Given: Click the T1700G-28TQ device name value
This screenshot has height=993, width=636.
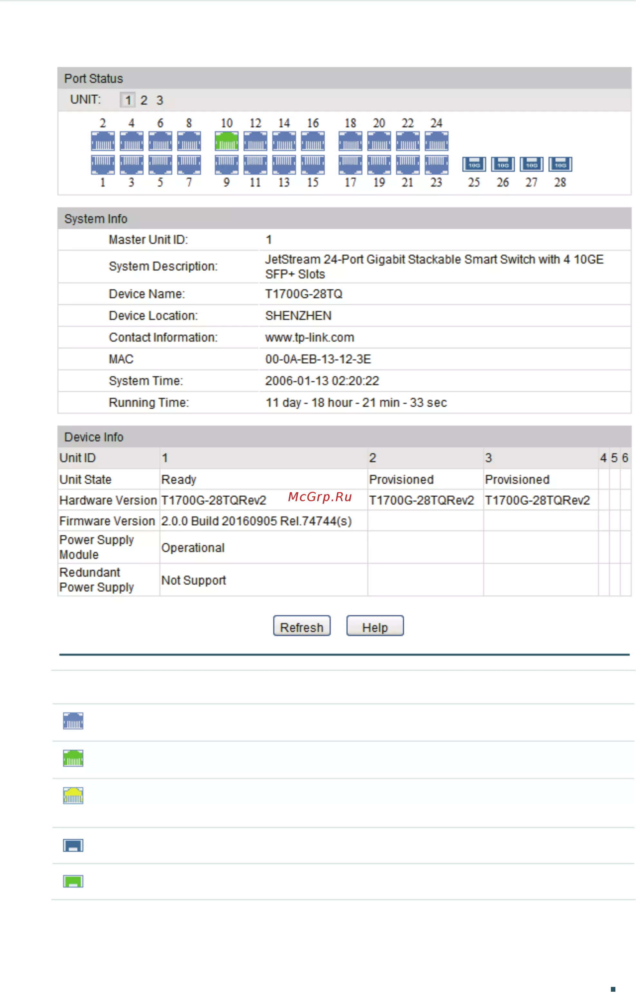Looking at the screenshot, I should (x=304, y=294).
